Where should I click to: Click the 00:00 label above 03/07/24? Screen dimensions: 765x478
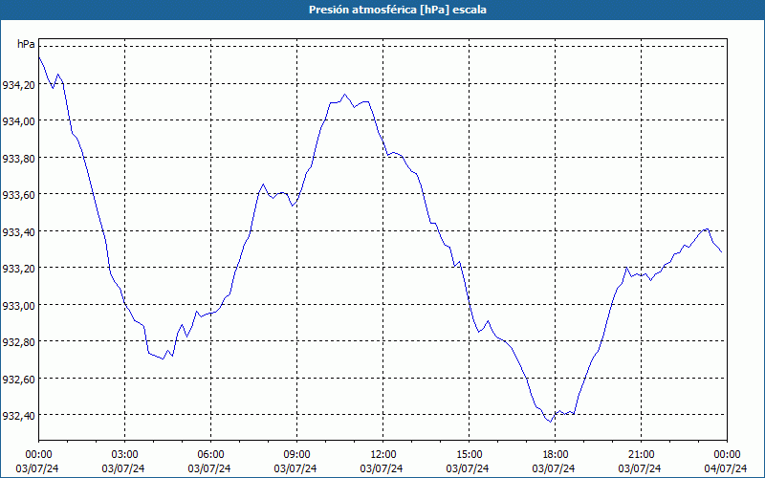[38, 455]
